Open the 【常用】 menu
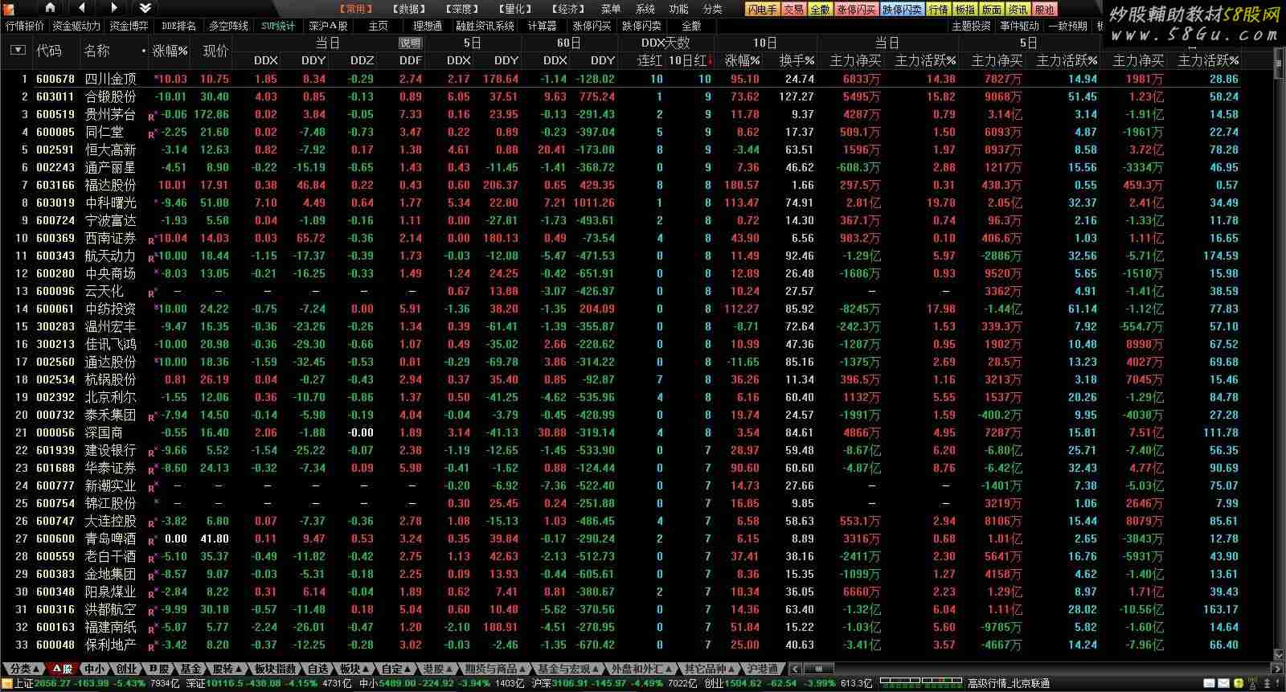Screen dimensions: 1286x692 click(355, 9)
